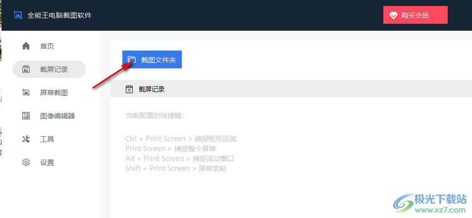This screenshot has width=472, height=218.
Task: Click the diamond icon on 购买会员 button
Action: 393,15
